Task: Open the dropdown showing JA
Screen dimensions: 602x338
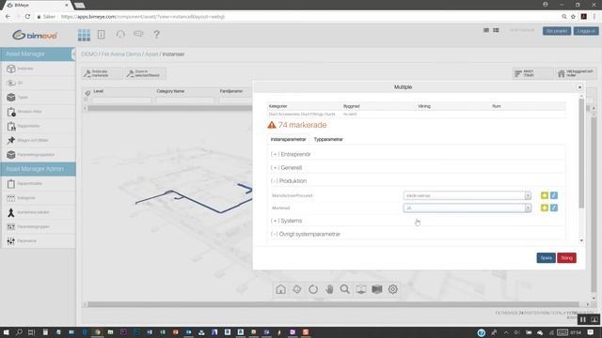Action: click(467, 207)
